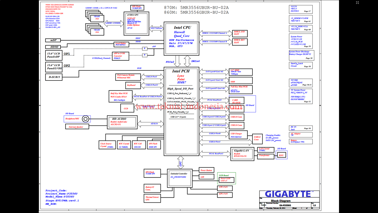This screenshot has height=213, width=378.
Task: Click the 'NVVDD' power box
Action: coord(301,83)
